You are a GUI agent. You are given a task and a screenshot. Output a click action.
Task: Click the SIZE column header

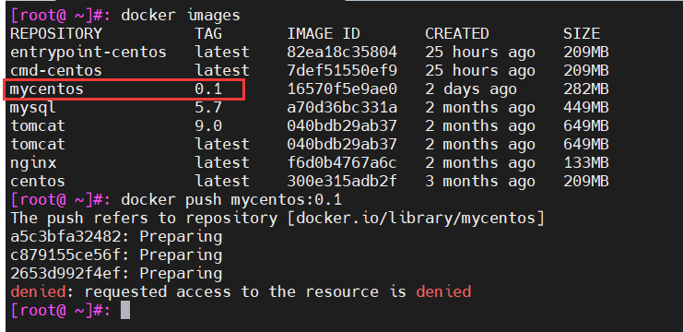(582, 33)
